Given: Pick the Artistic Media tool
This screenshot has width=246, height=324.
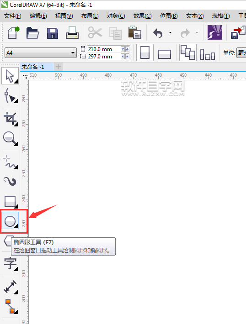Looking at the screenshot, I should point(10,181).
